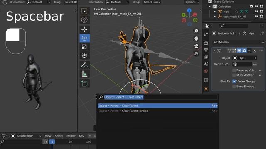This screenshot has height=149, width=266.
Task: Choose Clear Parent Inverse search result
Action: tap(158, 111)
